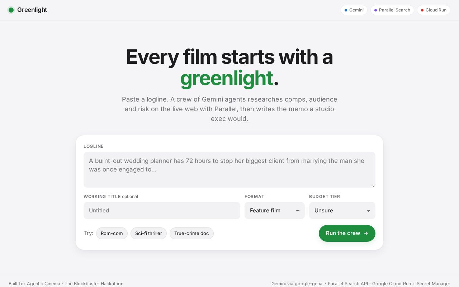The width and height of the screenshot is (459, 287).
Task: Open the Budget Tier dropdown showing Unsure
Action: [342, 211]
